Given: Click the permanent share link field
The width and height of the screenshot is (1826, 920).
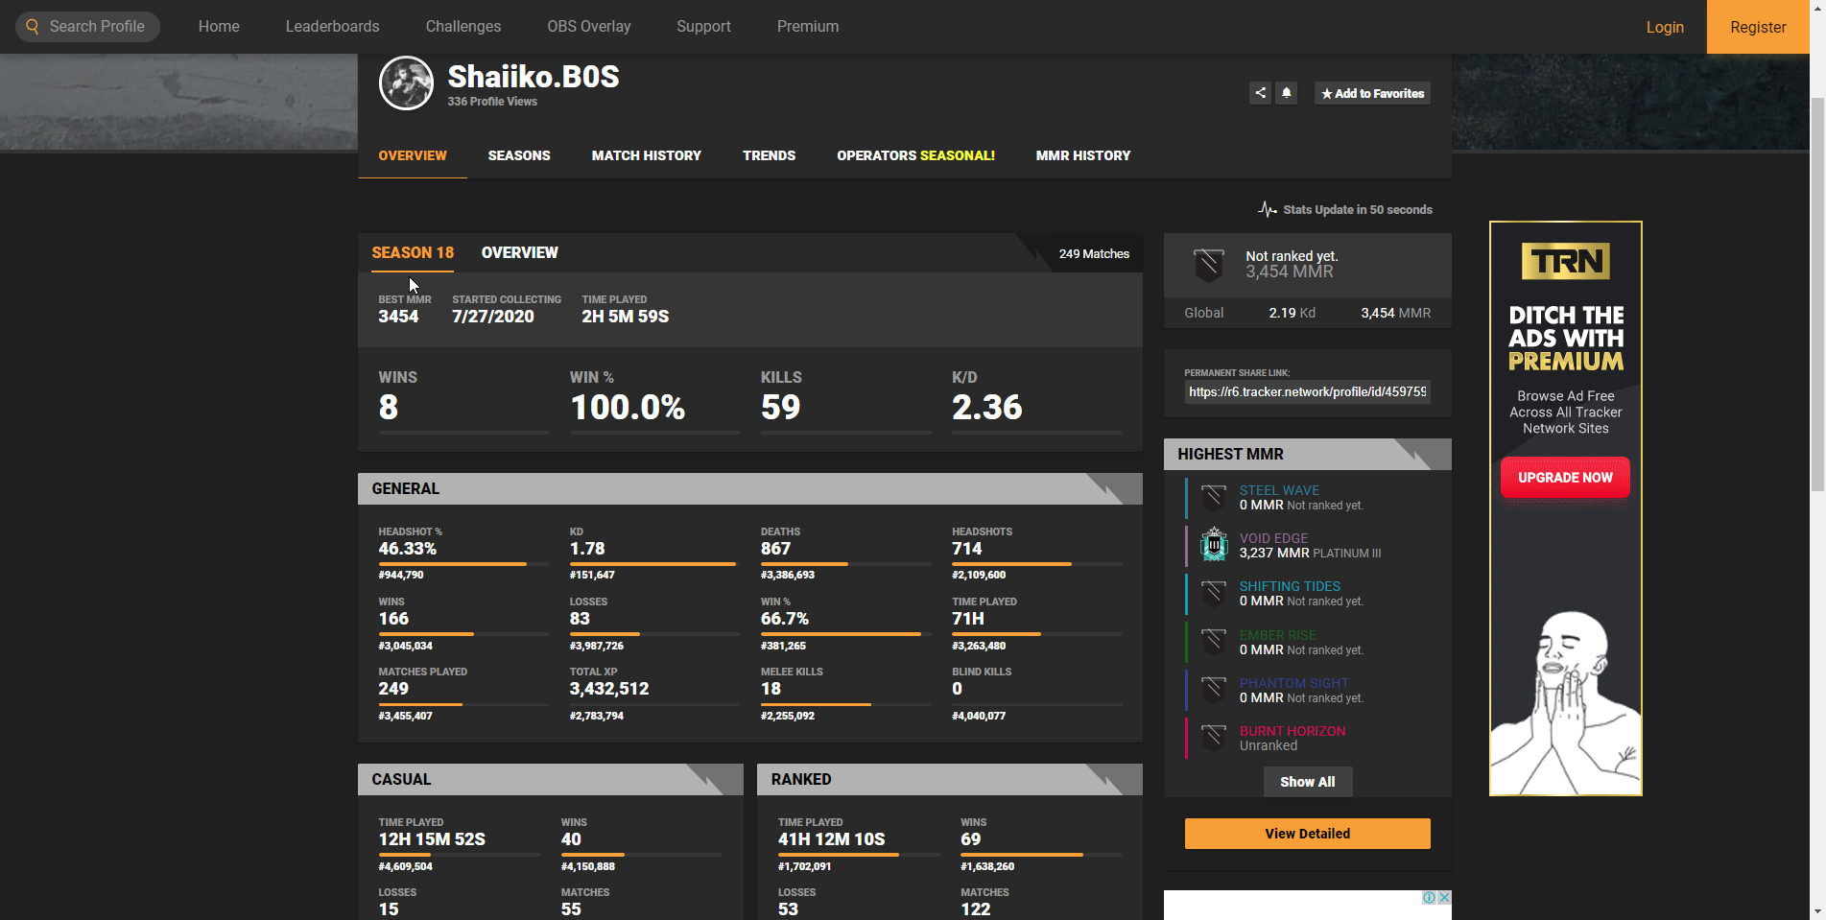Looking at the screenshot, I should [1307, 391].
